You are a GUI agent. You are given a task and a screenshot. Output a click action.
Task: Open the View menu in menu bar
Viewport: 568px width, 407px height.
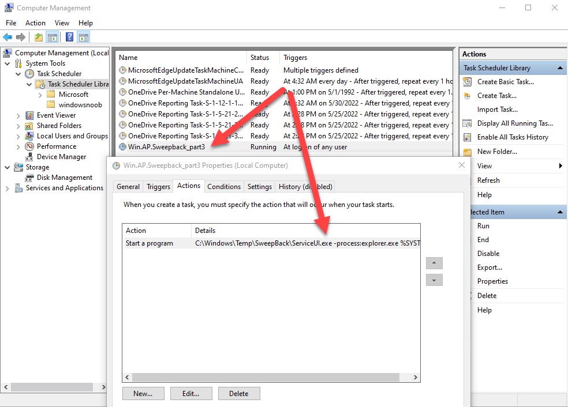(62, 23)
